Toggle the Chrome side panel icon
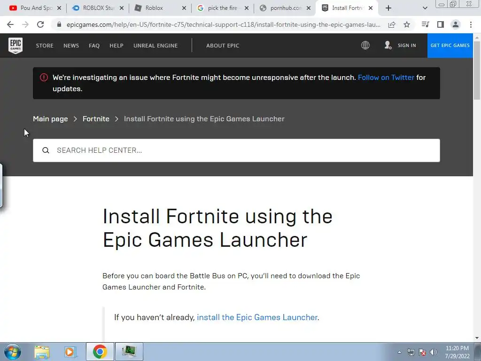The width and height of the screenshot is (481, 361). [x=441, y=24]
